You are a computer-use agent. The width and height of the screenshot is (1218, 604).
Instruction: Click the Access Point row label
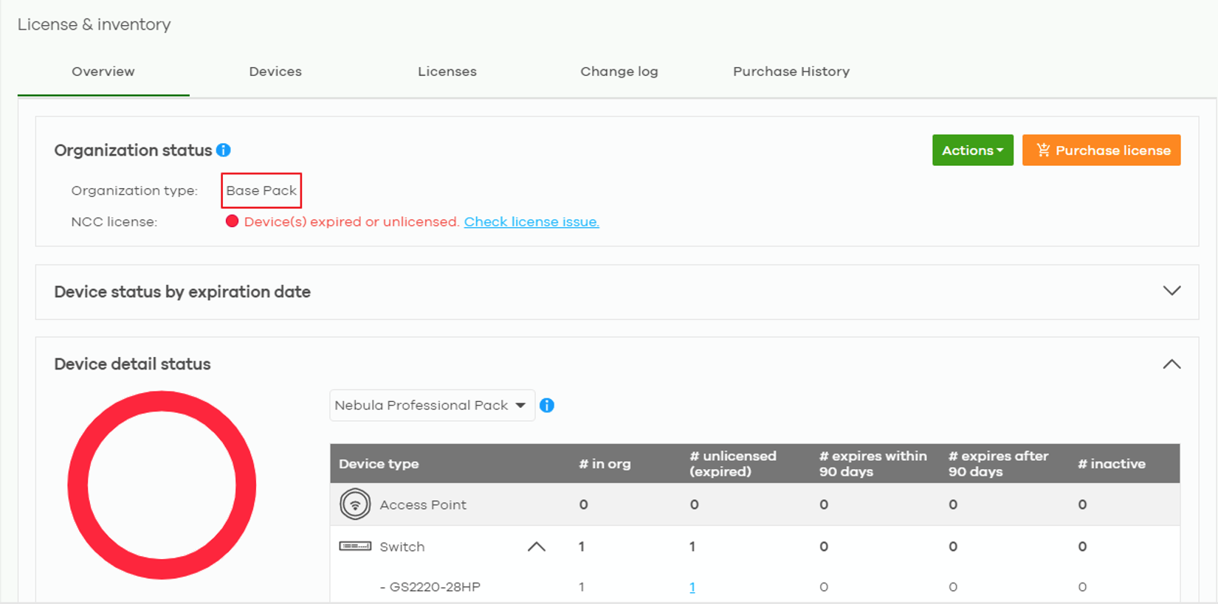tap(423, 505)
